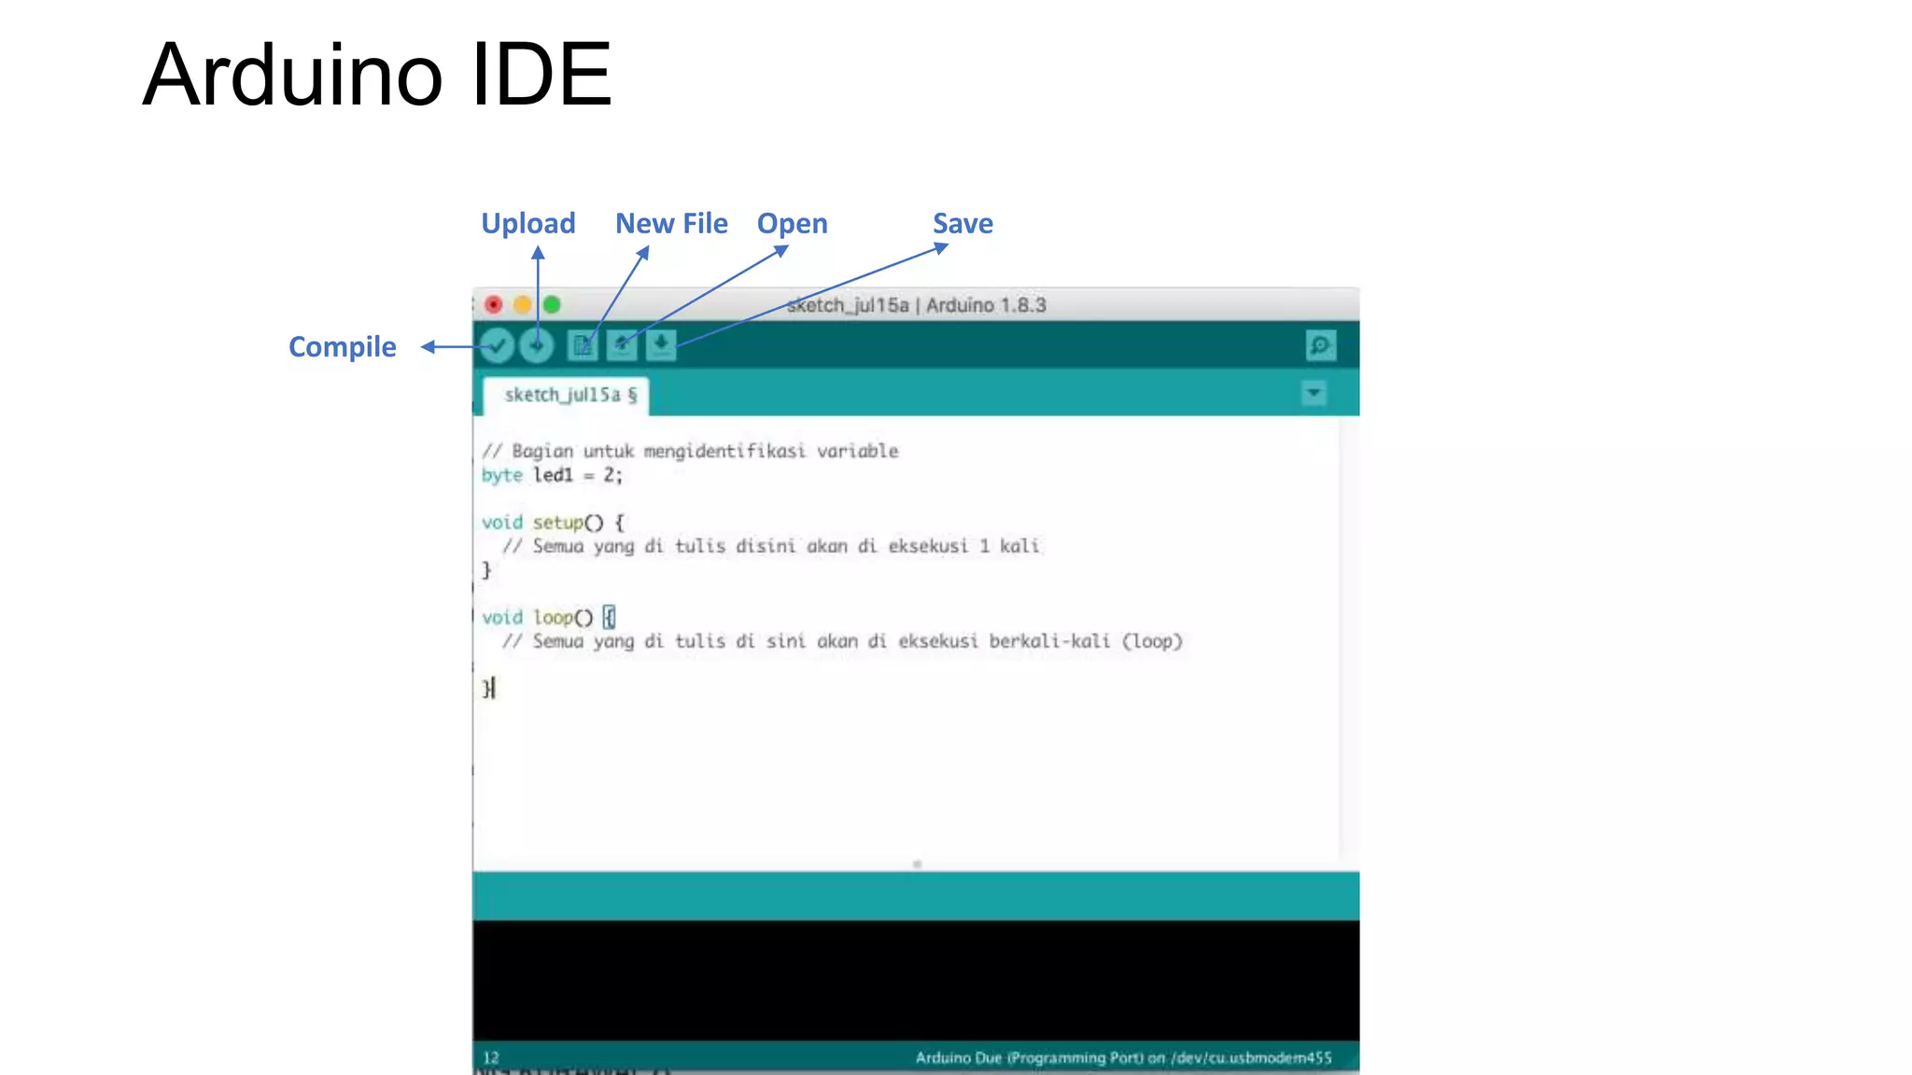Click the divider handle above the console

[917, 864]
